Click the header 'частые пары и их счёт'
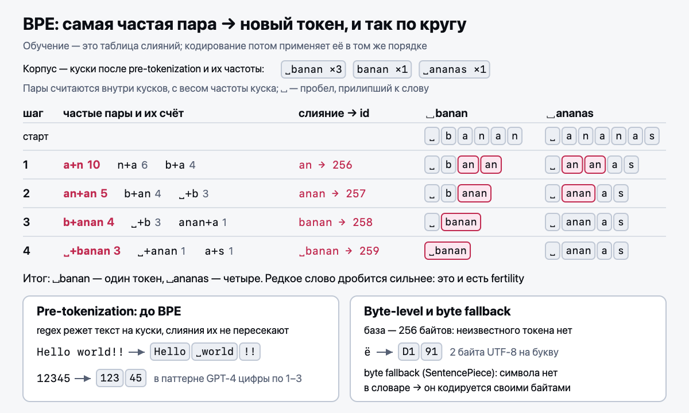The width and height of the screenshot is (689, 413). pos(123,114)
